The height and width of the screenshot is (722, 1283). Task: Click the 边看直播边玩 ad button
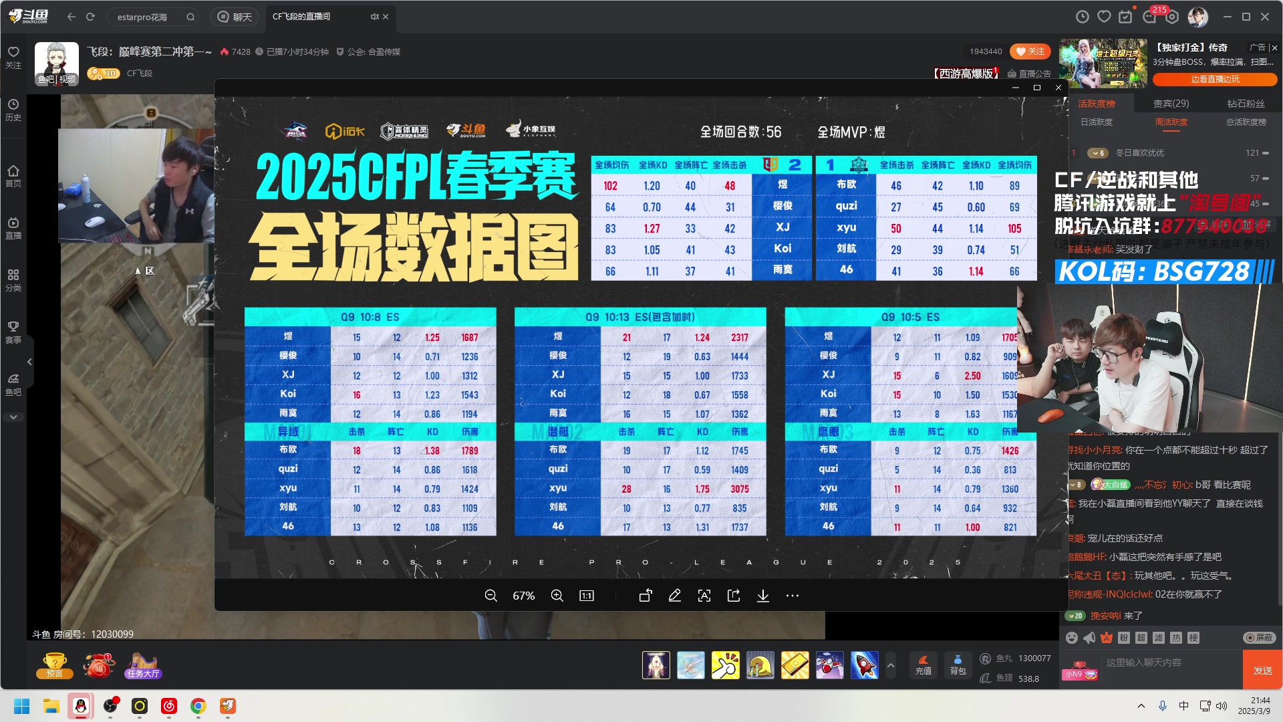pos(1215,79)
